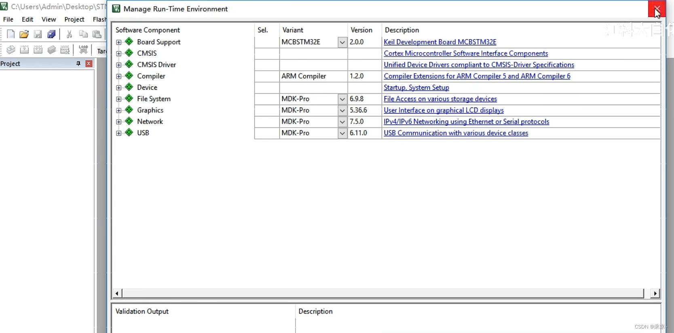674x333 pixels.
Task: Click the green diamond icon beside CMSIS Driver
Action: coord(129,64)
